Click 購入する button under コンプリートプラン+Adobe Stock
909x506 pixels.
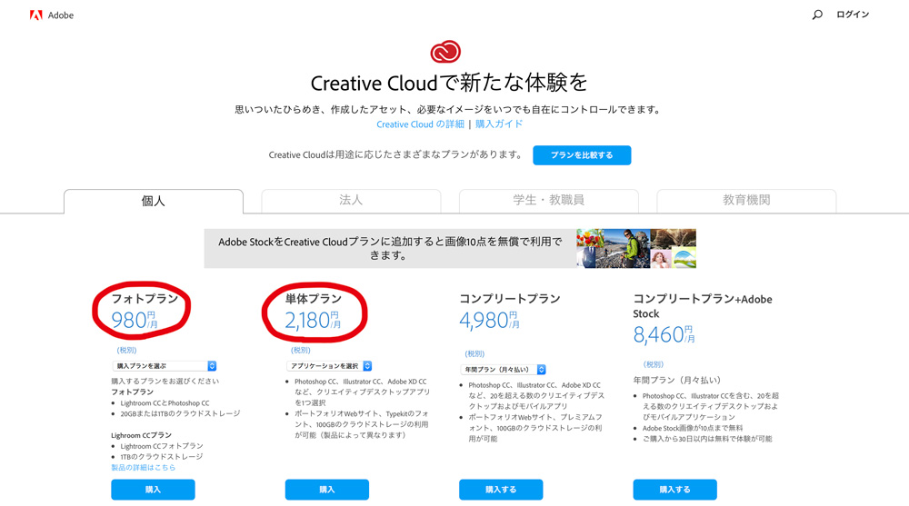674,490
